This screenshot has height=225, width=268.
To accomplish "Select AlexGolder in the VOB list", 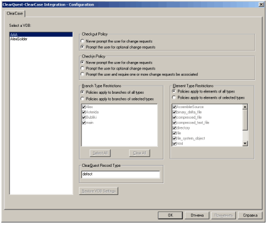I will (x=41, y=39).
